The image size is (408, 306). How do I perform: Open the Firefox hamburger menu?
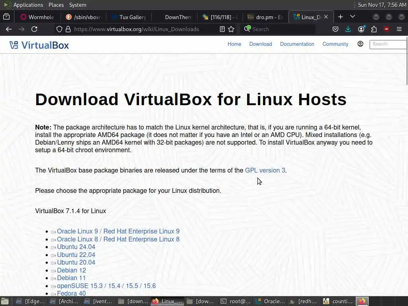(399, 29)
